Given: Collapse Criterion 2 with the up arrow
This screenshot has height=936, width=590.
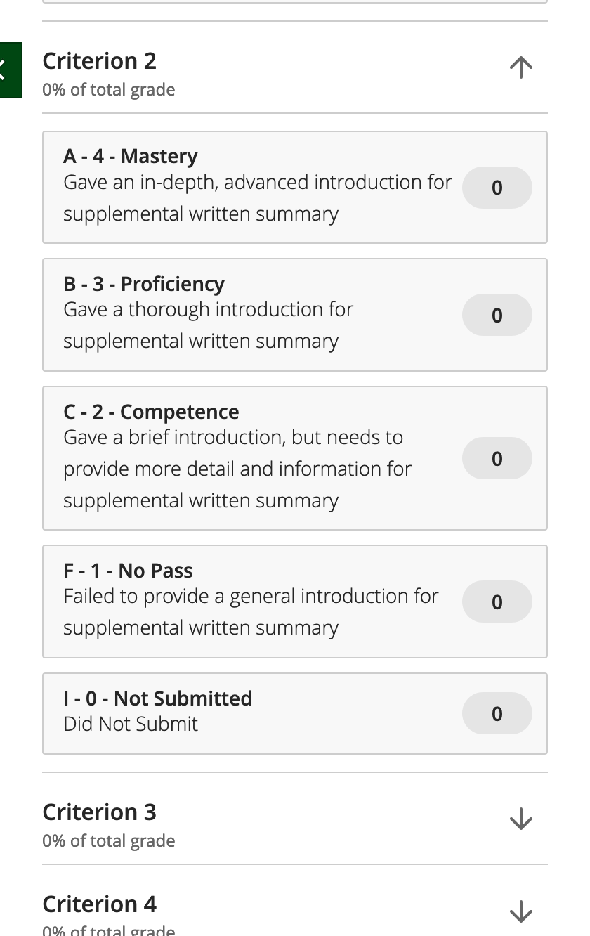Looking at the screenshot, I should pyautogui.click(x=520, y=67).
